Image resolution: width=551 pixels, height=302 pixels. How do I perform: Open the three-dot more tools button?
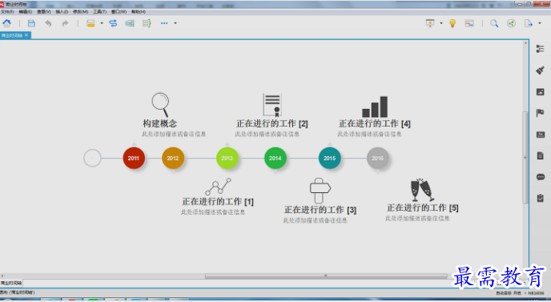[x=164, y=23]
